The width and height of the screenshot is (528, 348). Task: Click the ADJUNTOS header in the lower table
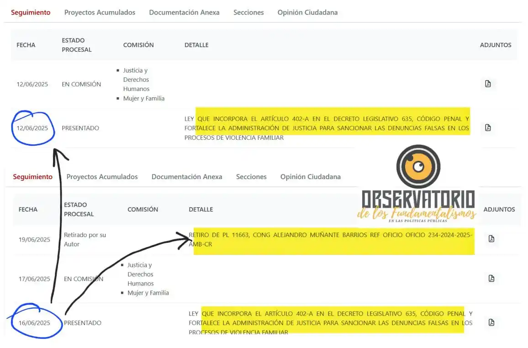pyautogui.click(x=499, y=210)
